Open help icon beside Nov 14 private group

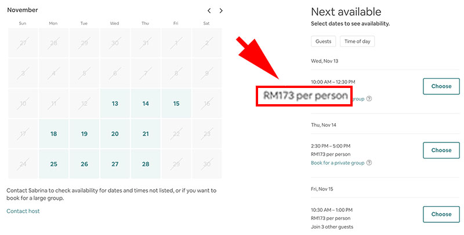tap(369, 163)
